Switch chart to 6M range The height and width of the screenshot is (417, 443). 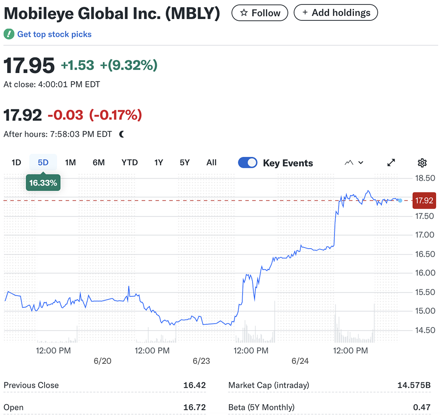pyautogui.click(x=98, y=163)
